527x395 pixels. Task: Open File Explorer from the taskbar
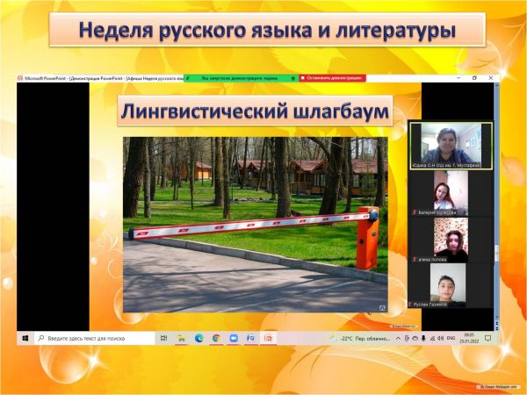point(182,337)
